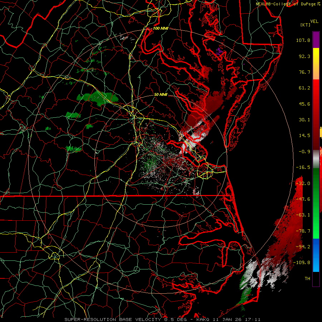This screenshot has height=322, width=322.
Task: Select the -32.0 scale value
Action: tap(303, 184)
